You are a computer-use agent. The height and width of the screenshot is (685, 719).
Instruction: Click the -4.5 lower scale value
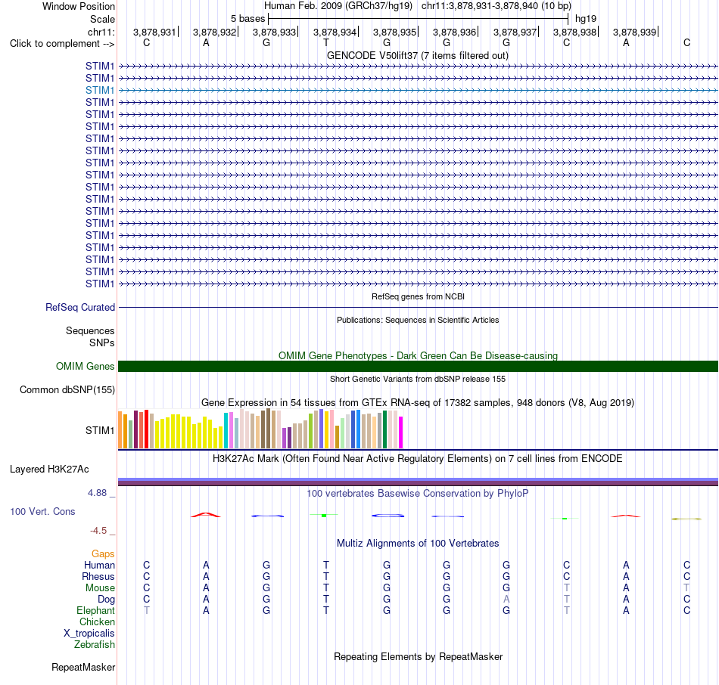[98, 531]
